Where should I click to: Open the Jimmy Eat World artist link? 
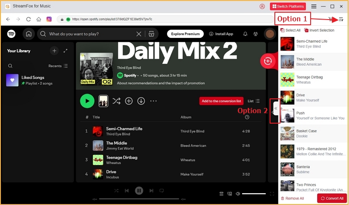point(120,148)
